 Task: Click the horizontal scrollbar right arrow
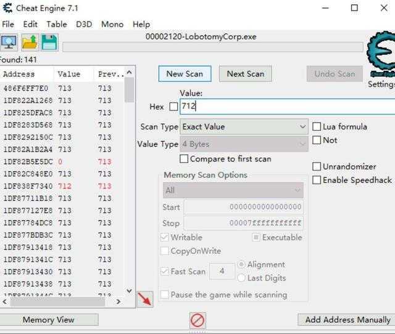118,301
